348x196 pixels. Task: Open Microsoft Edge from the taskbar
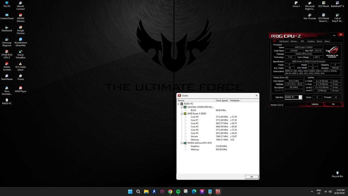click(x=194, y=191)
